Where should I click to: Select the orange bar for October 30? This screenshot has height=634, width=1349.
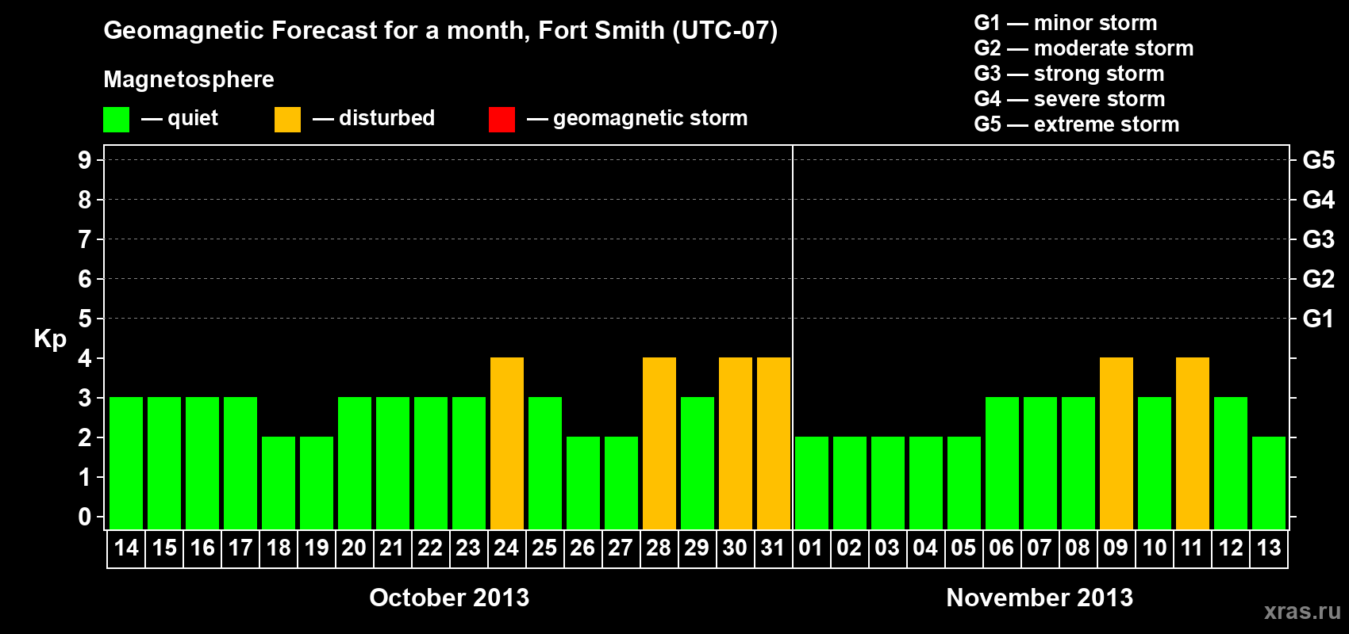tap(736, 443)
